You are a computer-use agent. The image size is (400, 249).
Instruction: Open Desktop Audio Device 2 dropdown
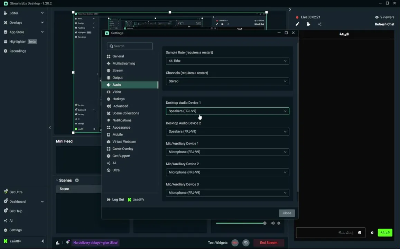227,132
